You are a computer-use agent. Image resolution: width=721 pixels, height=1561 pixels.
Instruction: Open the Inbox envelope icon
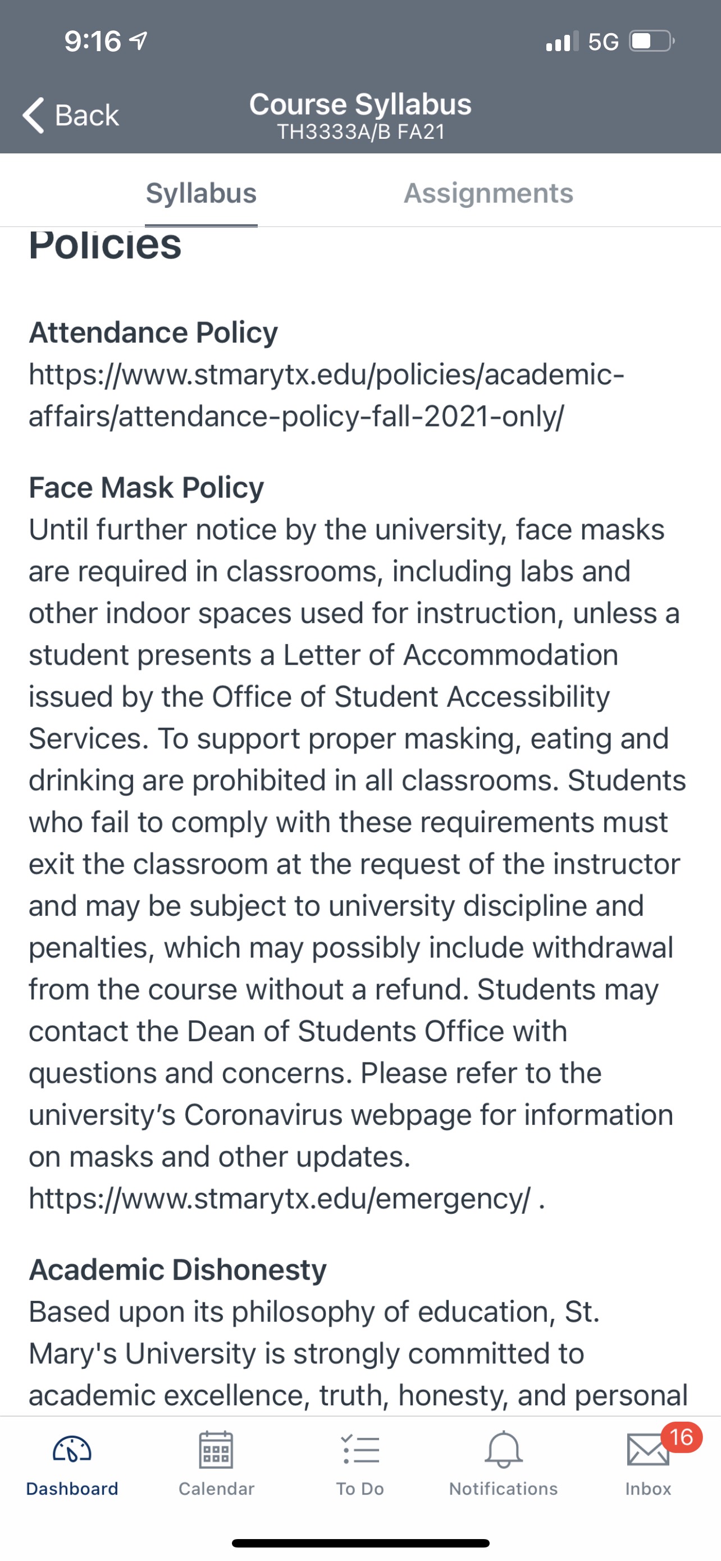(647, 1450)
